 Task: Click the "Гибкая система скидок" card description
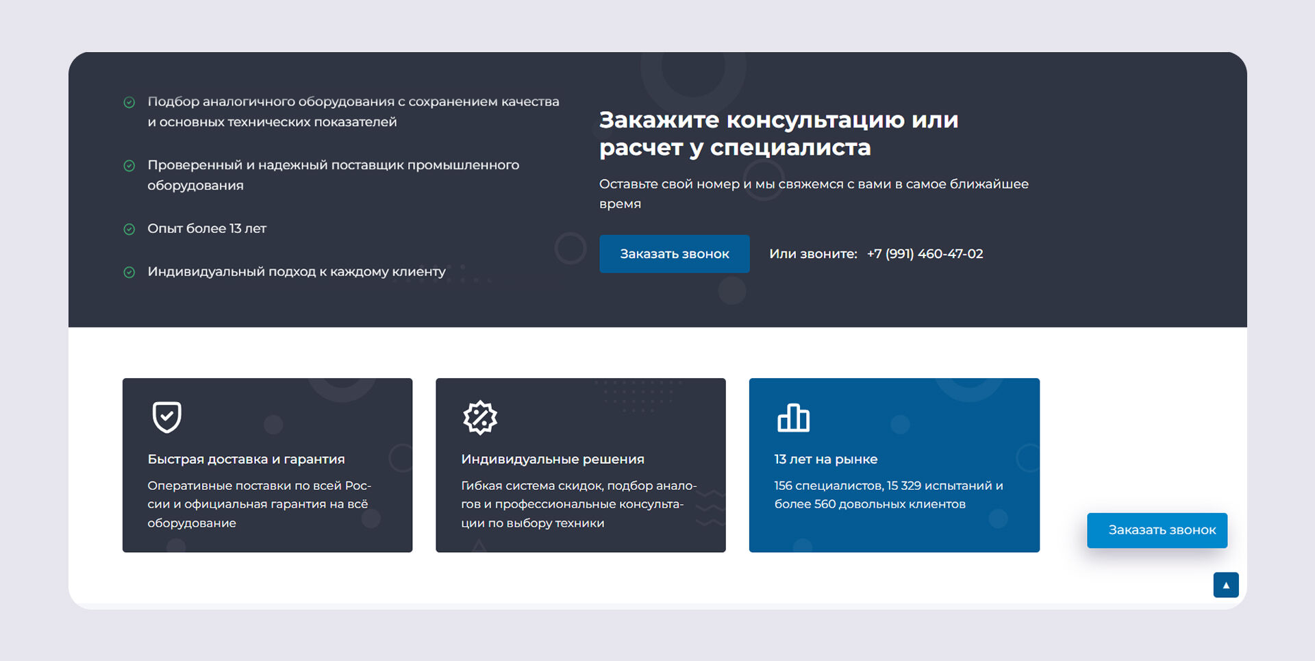pos(578,504)
